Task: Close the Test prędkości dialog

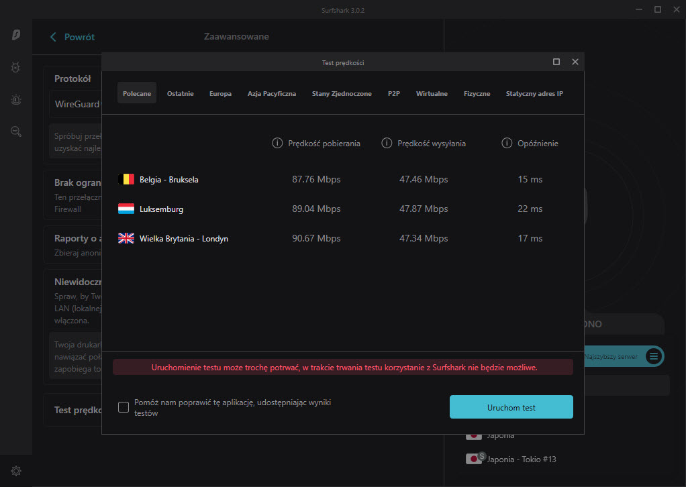Action: pos(575,62)
